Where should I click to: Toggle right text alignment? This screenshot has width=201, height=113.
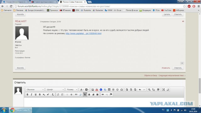93,94
